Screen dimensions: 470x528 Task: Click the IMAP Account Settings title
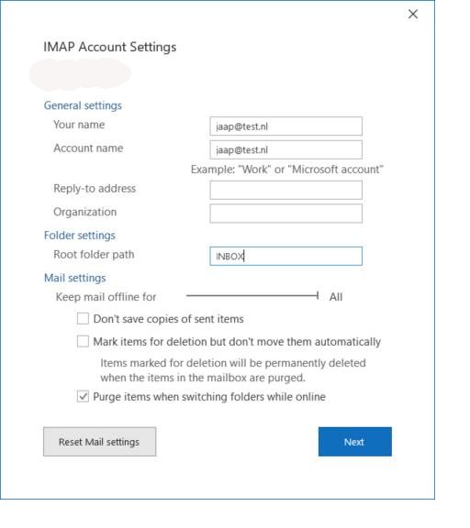[x=110, y=47]
